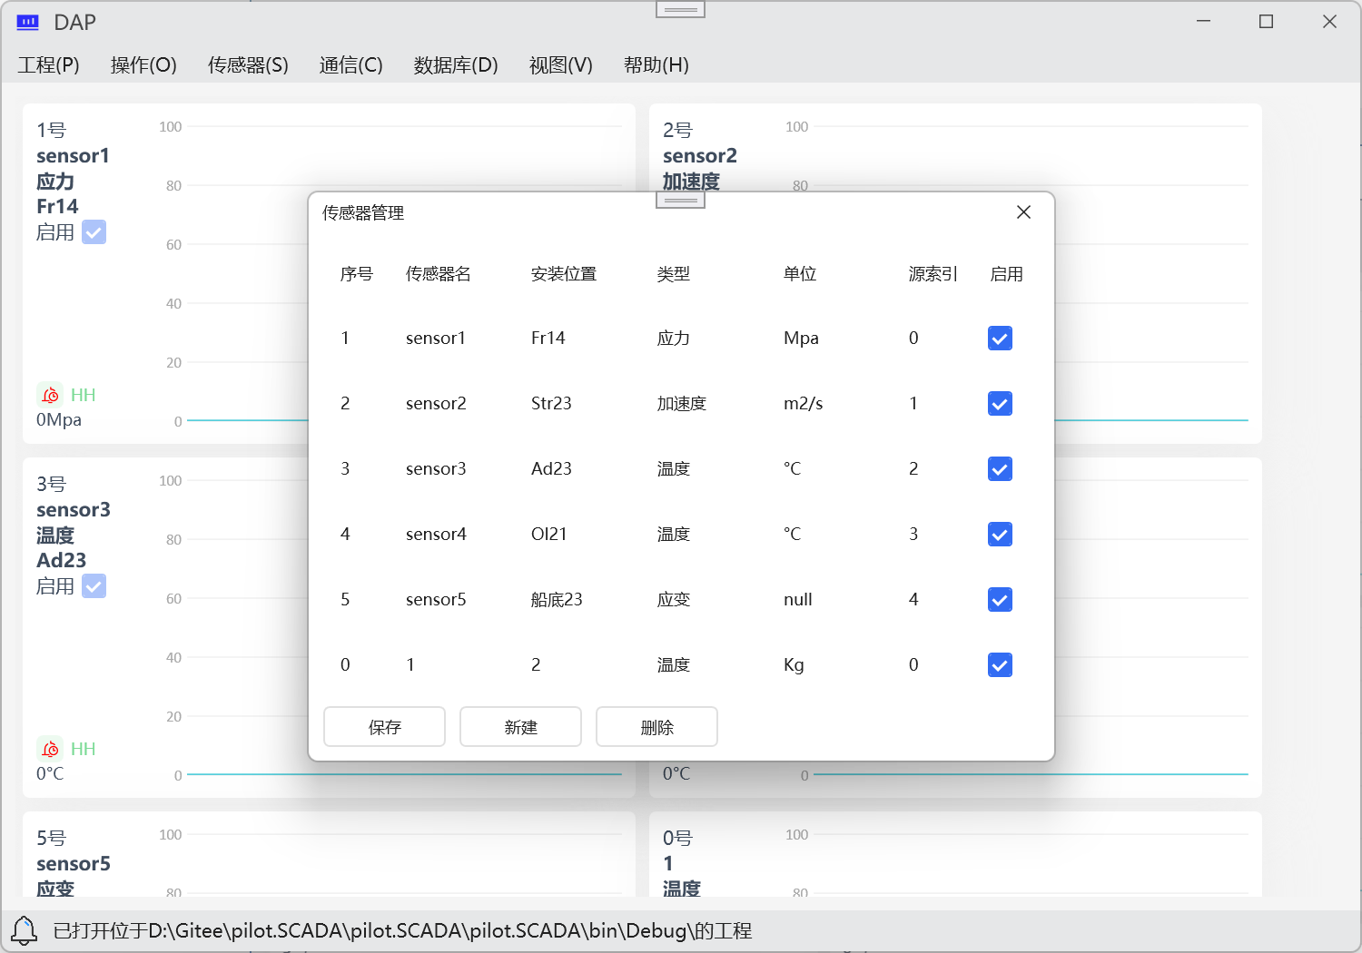Click the grip handle atop the DAP window
Screen dimensions: 1362x953
(x=680, y=10)
